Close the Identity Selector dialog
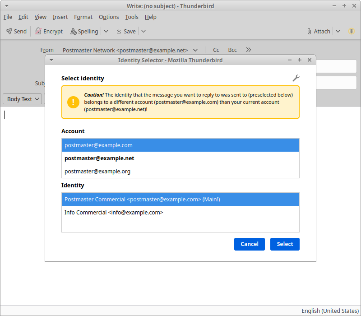Screen dimensions: 361x316 (x=310, y=60)
